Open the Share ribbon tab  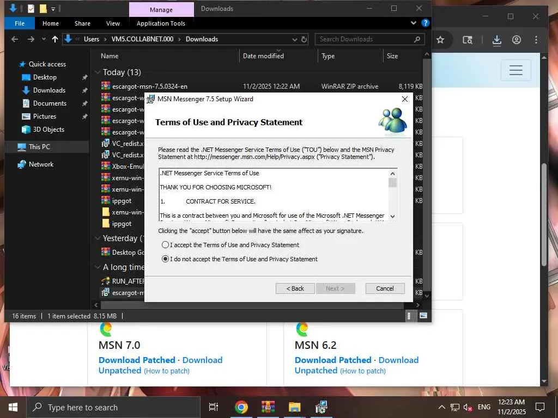[82, 23]
